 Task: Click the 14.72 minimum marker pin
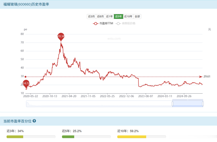click(x=26, y=84)
